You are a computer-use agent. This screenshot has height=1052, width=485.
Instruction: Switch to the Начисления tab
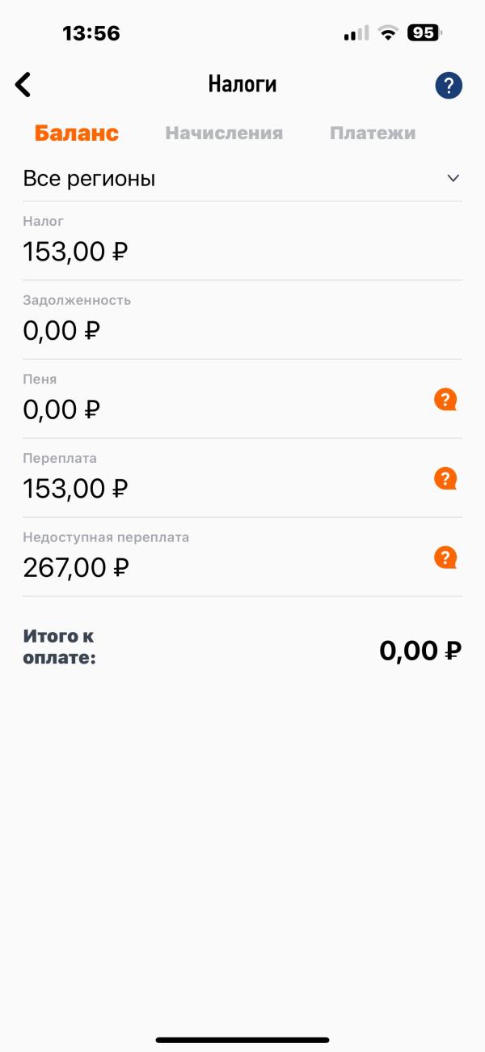tap(224, 134)
